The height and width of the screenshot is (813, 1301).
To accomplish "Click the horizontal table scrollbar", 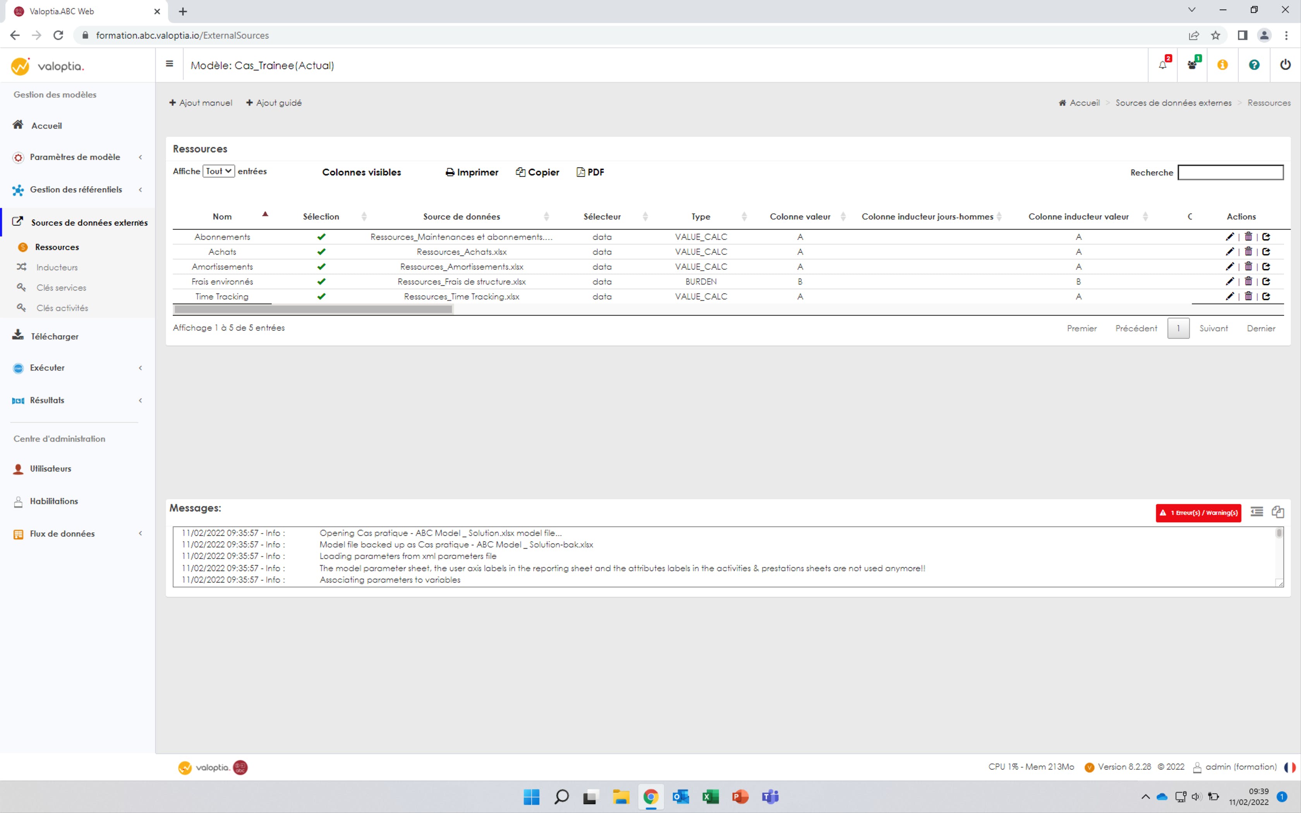I will tap(313, 309).
